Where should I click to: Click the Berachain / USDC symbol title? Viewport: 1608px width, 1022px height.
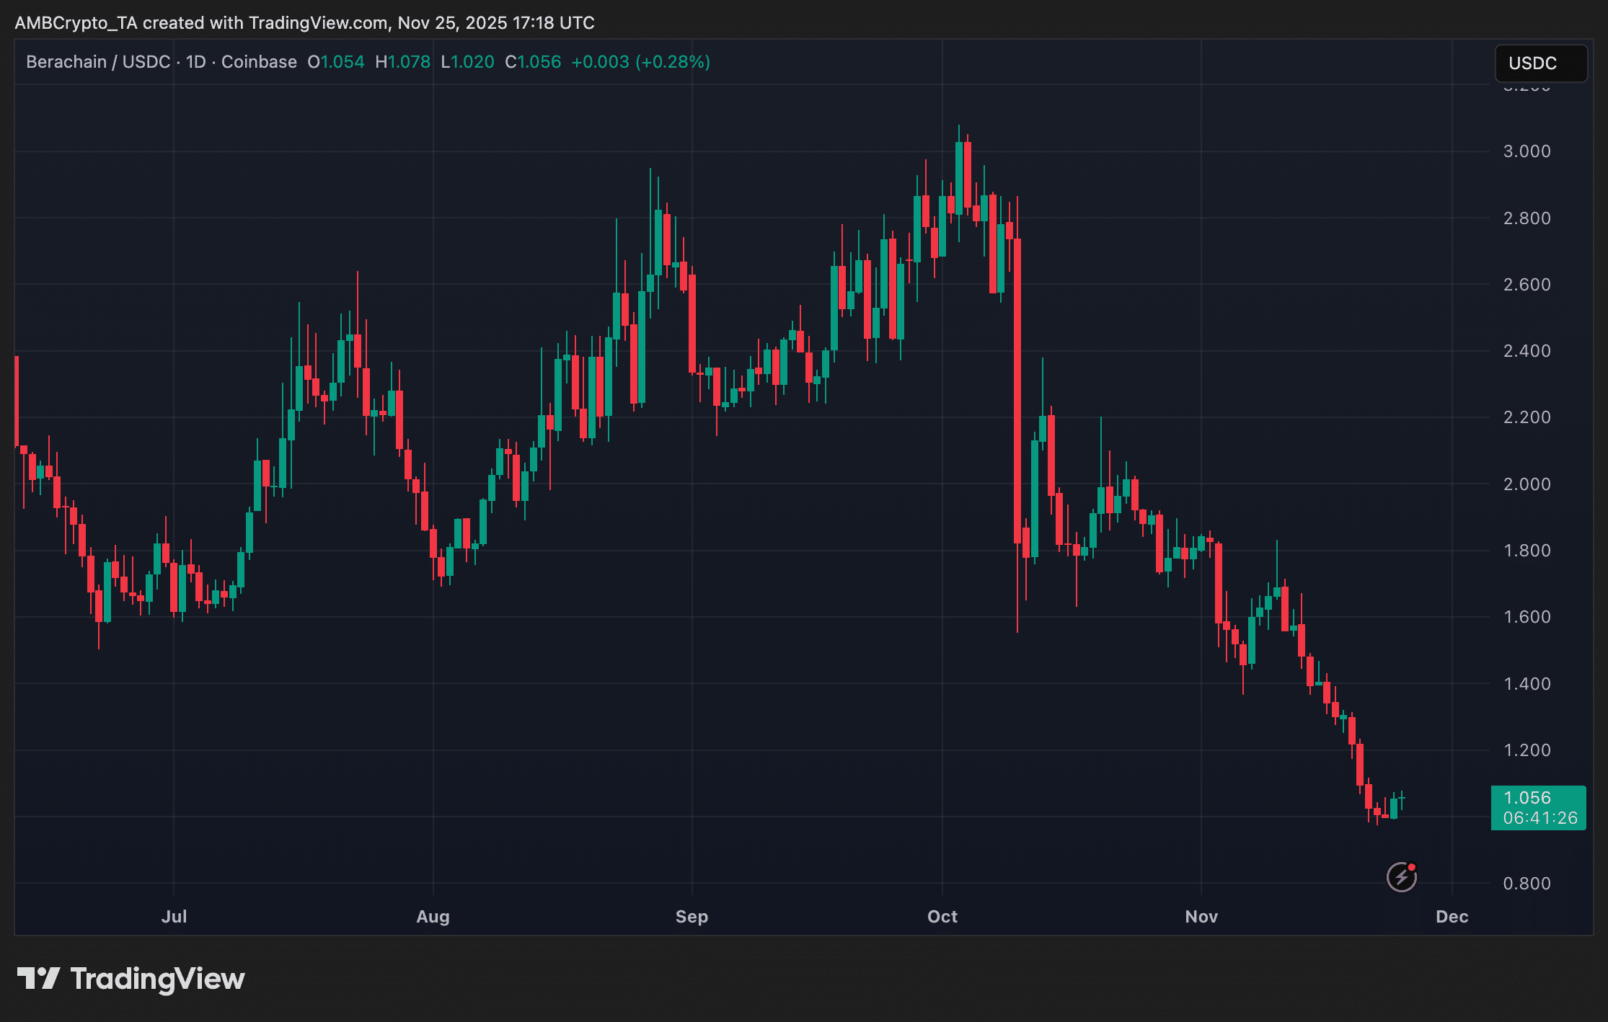click(x=98, y=62)
